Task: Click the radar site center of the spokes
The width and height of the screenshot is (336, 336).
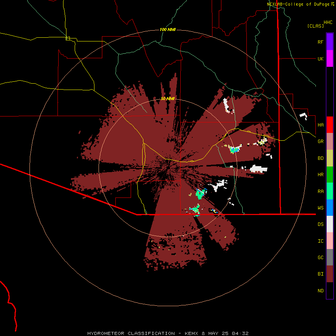Action: point(168,168)
